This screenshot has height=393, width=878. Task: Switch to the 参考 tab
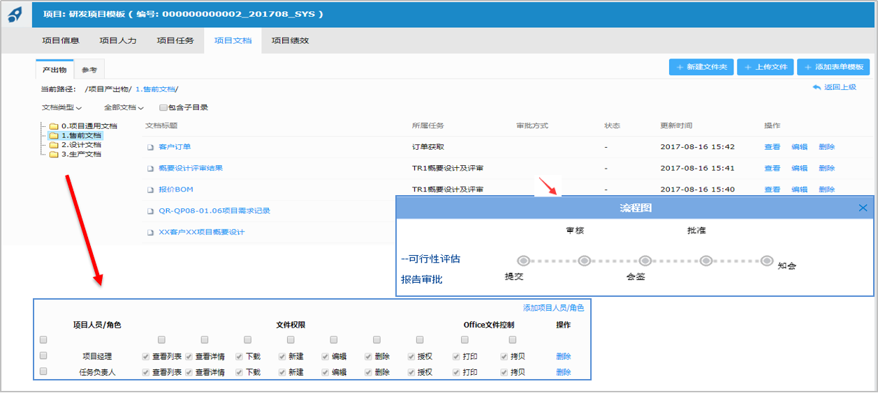(89, 70)
